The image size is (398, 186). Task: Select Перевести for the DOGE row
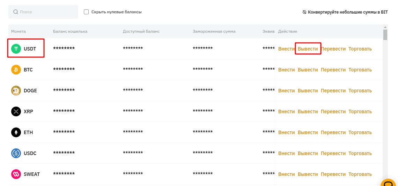333,91
